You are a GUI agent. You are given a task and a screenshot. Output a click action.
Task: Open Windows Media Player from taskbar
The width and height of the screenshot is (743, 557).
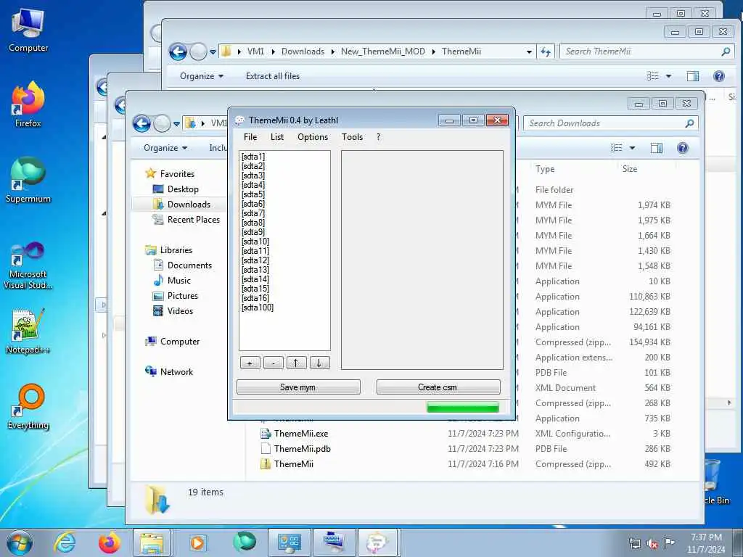click(x=197, y=542)
